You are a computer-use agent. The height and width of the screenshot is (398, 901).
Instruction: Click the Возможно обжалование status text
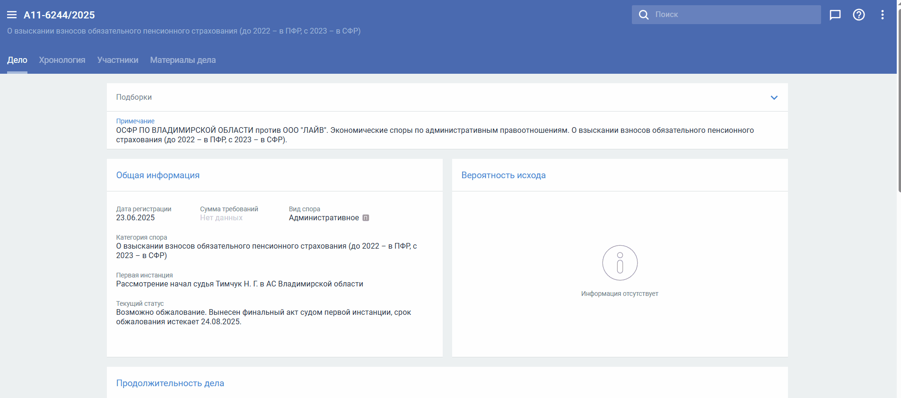[x=263, y=317]
